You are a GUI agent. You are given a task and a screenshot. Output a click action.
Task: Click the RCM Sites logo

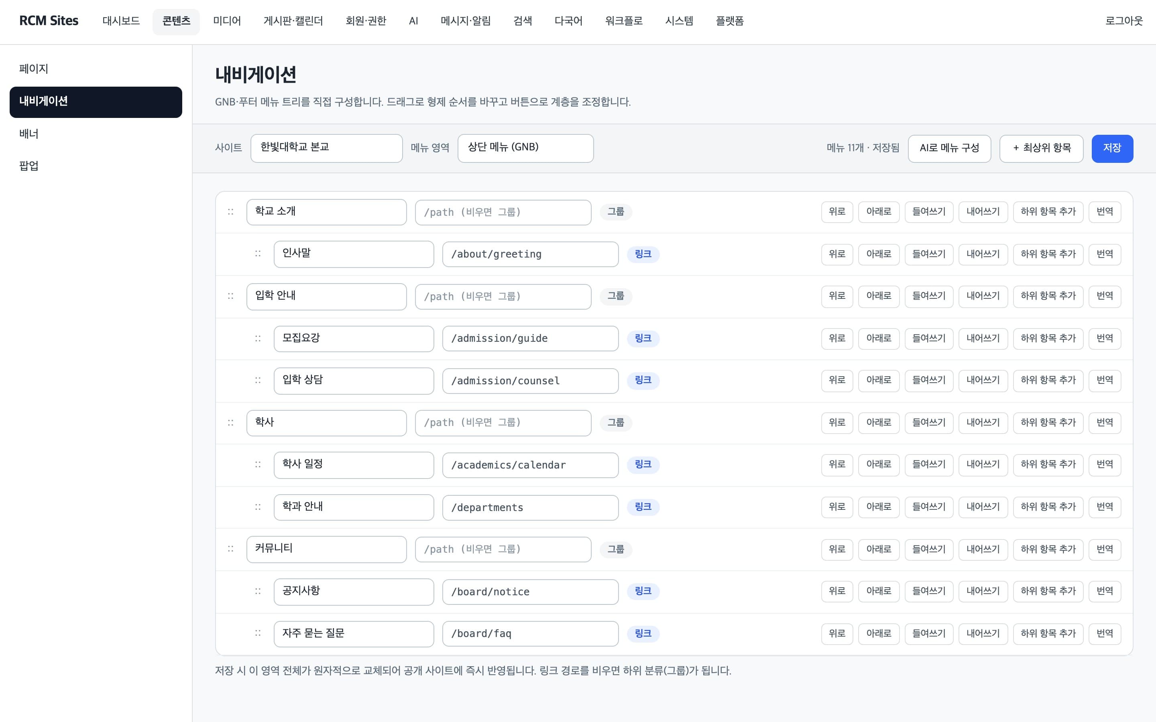coord(49,21)
